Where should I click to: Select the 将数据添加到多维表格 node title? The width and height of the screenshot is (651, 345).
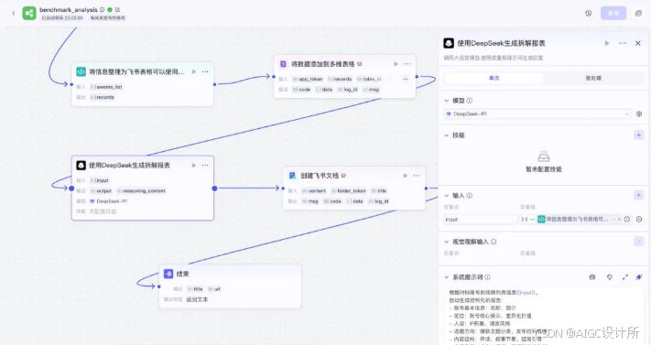tap(322, 64)
